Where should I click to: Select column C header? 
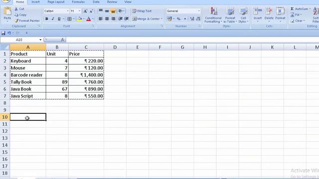pos(86,47)
